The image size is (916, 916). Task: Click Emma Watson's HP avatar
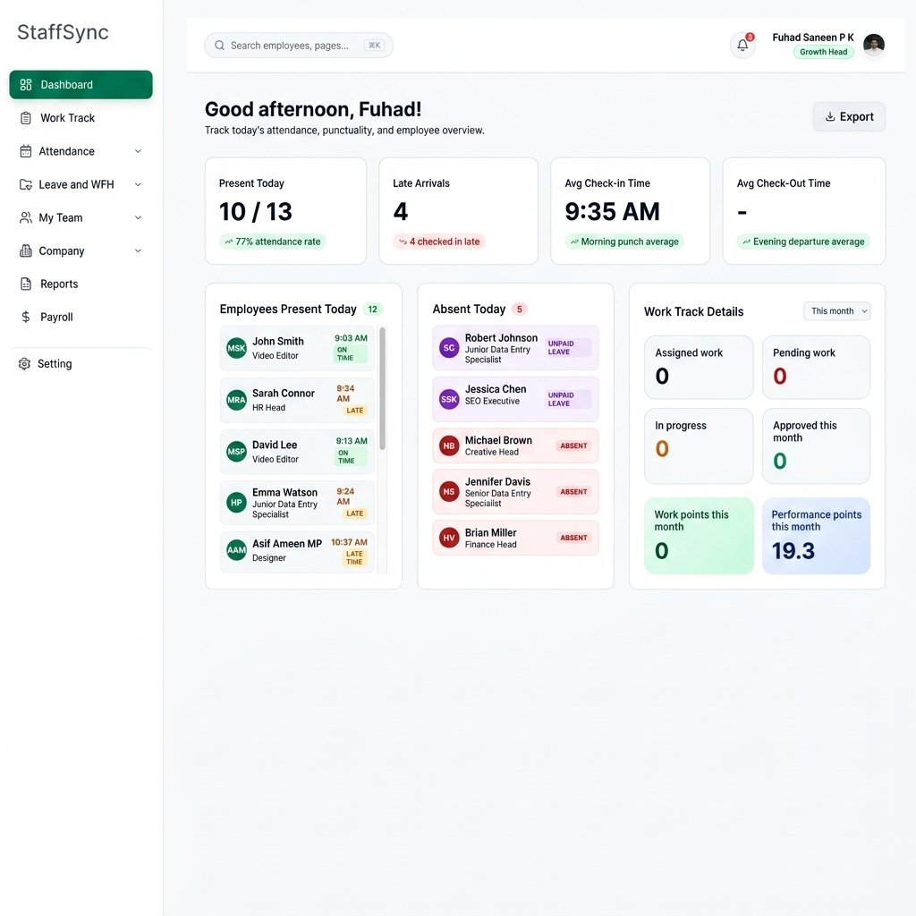(x=236, y=503)
